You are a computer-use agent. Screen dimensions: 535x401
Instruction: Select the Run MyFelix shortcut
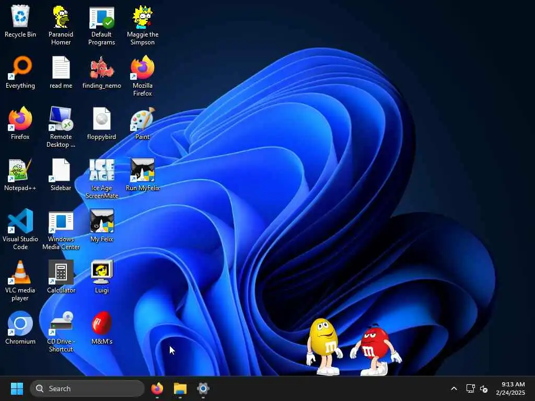click(142, 174)
